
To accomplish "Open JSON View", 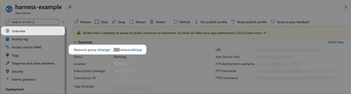I will point(336,42).
